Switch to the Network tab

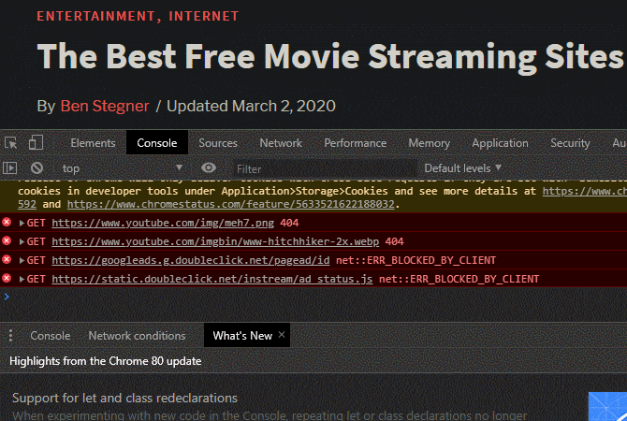281,143
